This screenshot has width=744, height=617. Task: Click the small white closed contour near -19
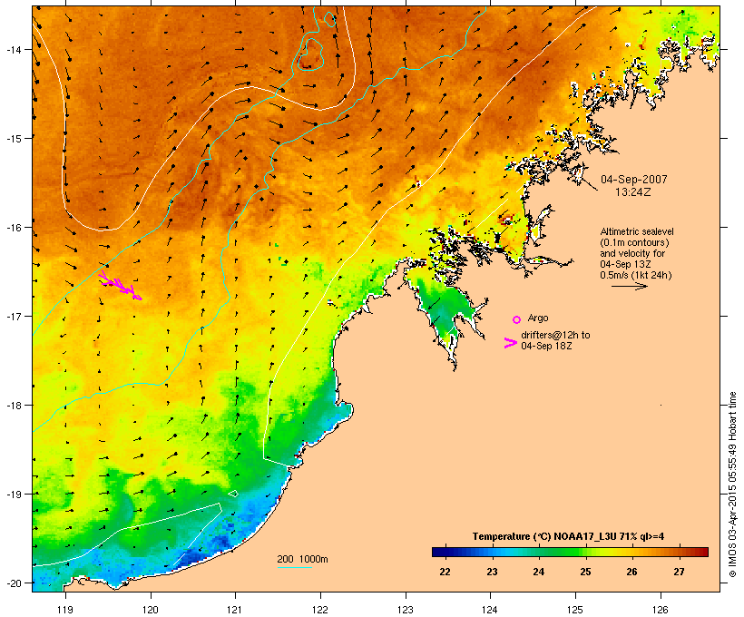click(233, 494)
